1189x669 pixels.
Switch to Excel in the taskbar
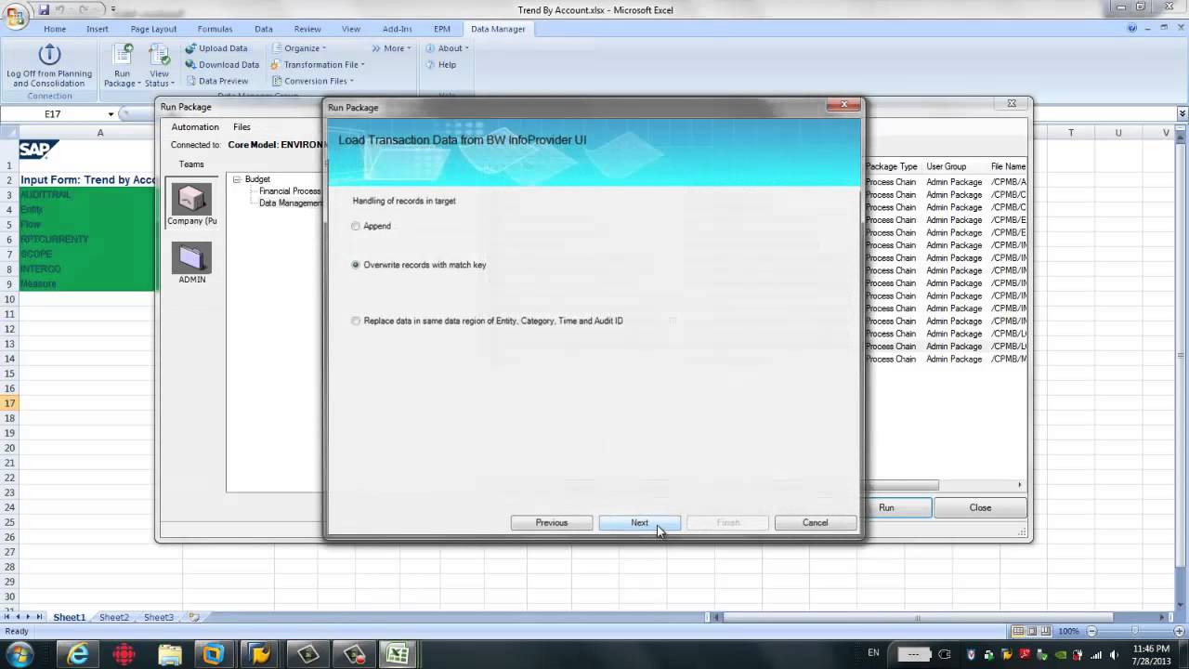point(398,654)
